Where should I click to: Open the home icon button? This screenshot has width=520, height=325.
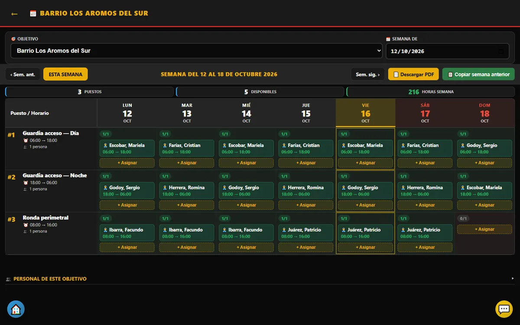coord(16,309)
